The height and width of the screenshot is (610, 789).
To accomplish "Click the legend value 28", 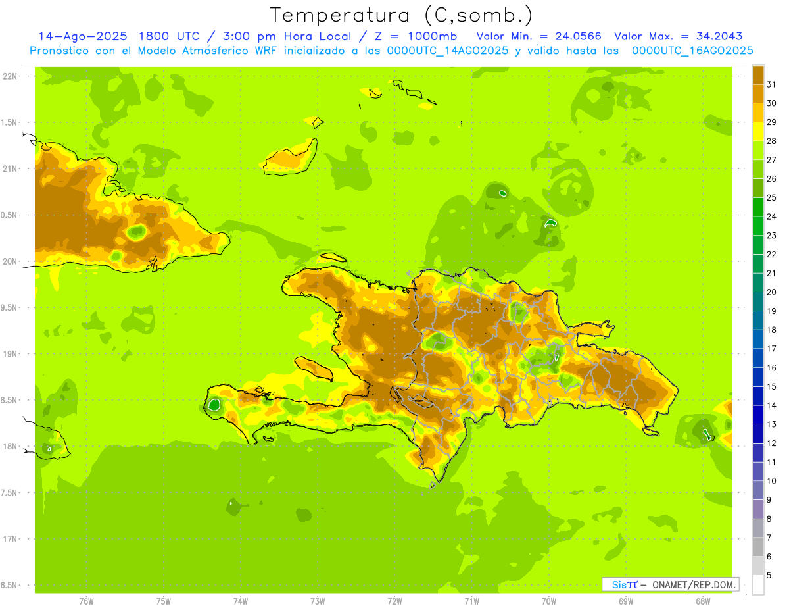I will tap(771, 141).
